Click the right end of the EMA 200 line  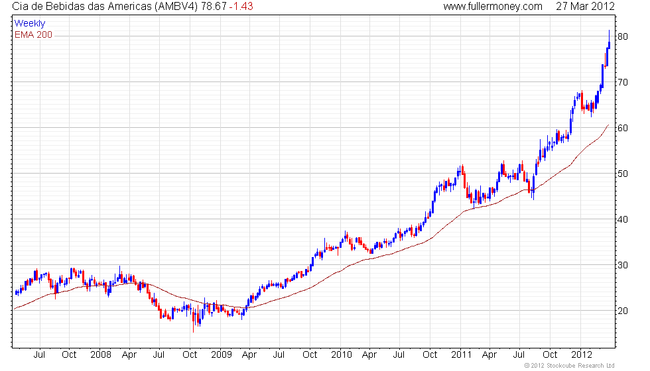pos(608,125)
